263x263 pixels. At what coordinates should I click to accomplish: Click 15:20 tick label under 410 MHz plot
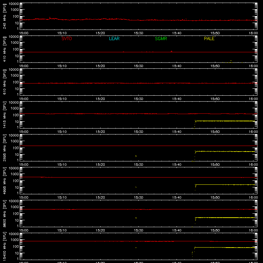click(x=100, y=66)
